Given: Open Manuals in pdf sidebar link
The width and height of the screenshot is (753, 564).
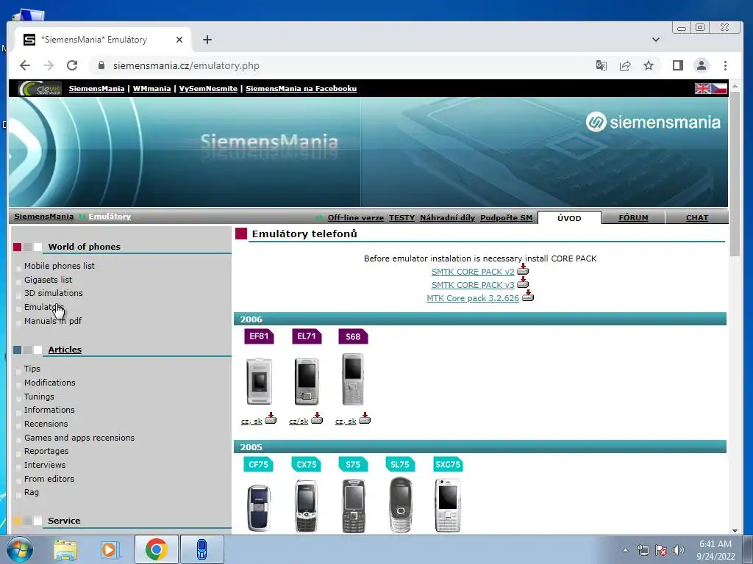Looking at the screenshot, I should point(53,321).
